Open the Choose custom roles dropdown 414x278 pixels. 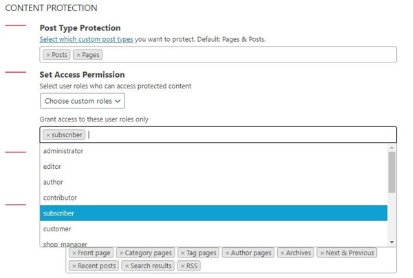click(83, 101)
